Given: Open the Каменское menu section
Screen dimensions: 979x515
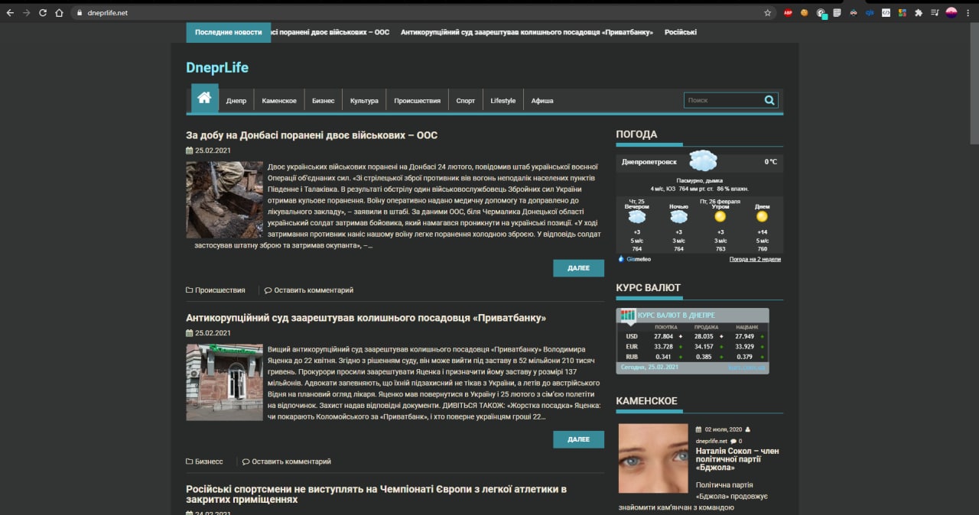Looking at the screenshot, I should pyautogui.click(x=279, y=101).
